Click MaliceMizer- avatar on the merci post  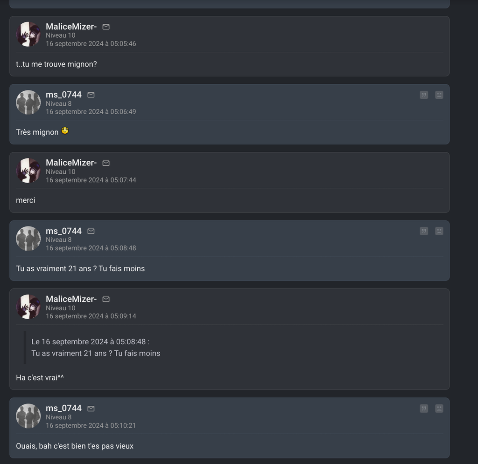point(28,171)
